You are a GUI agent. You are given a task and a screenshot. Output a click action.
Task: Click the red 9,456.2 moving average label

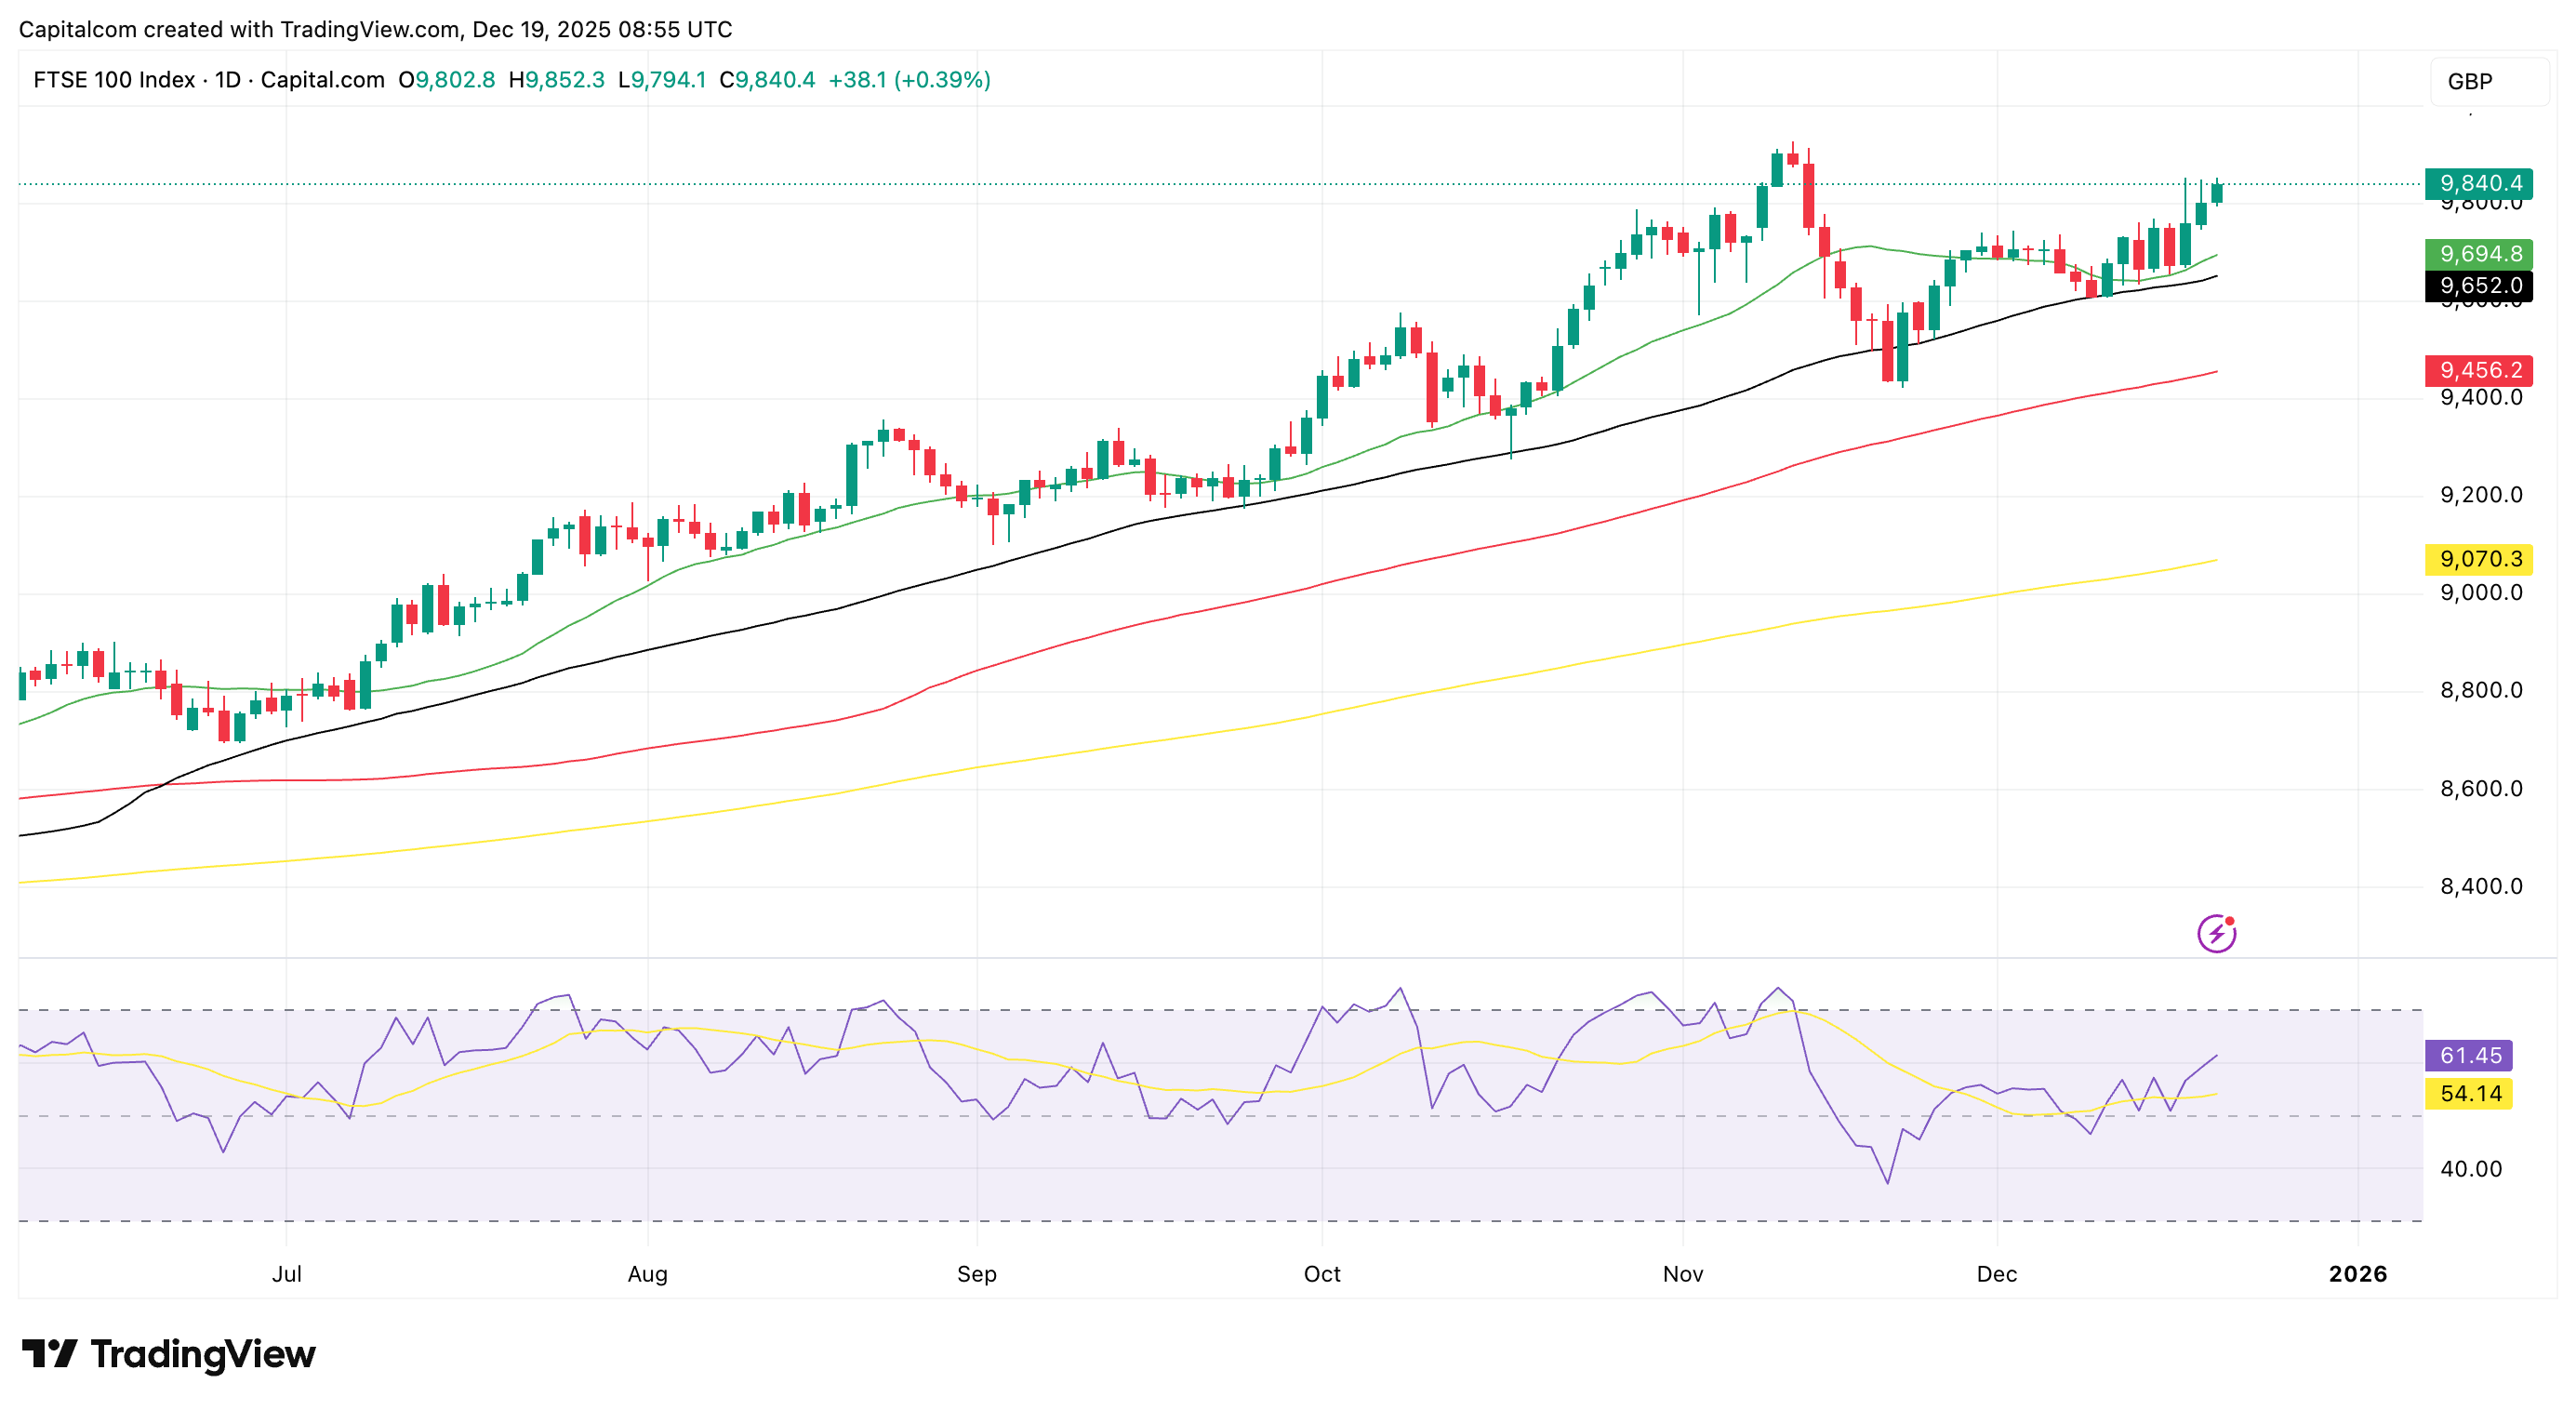[2479, 370]
